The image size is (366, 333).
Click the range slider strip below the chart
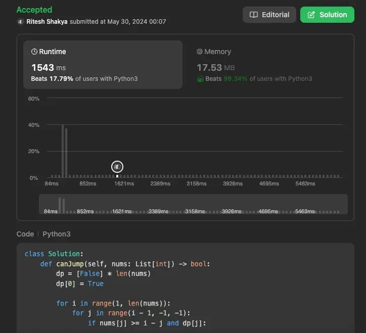(x=193, y=205)
